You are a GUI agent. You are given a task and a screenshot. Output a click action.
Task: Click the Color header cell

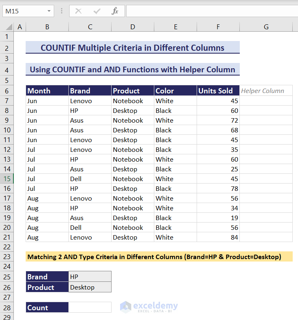175,91
